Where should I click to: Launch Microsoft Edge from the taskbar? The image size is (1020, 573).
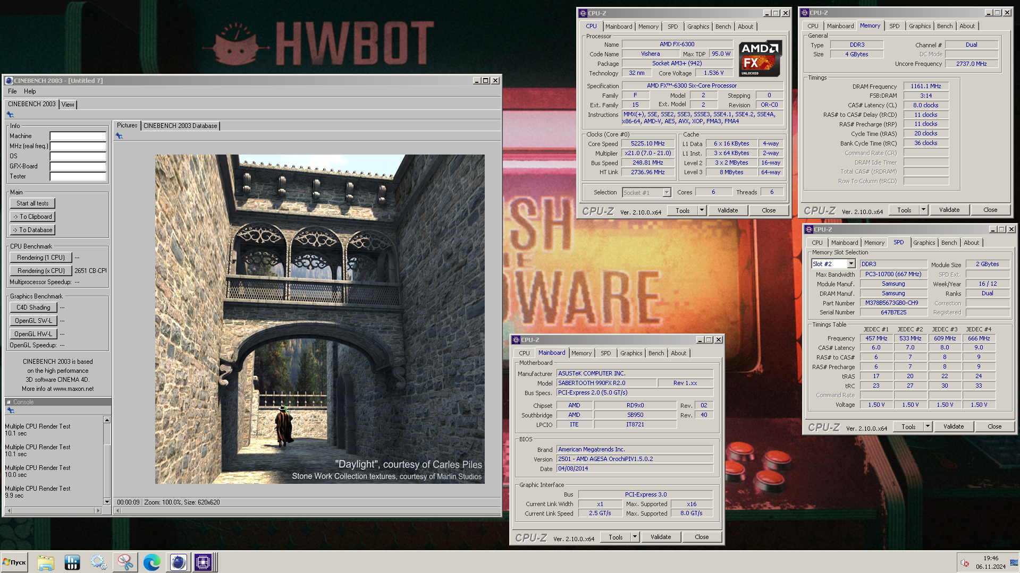152,562
